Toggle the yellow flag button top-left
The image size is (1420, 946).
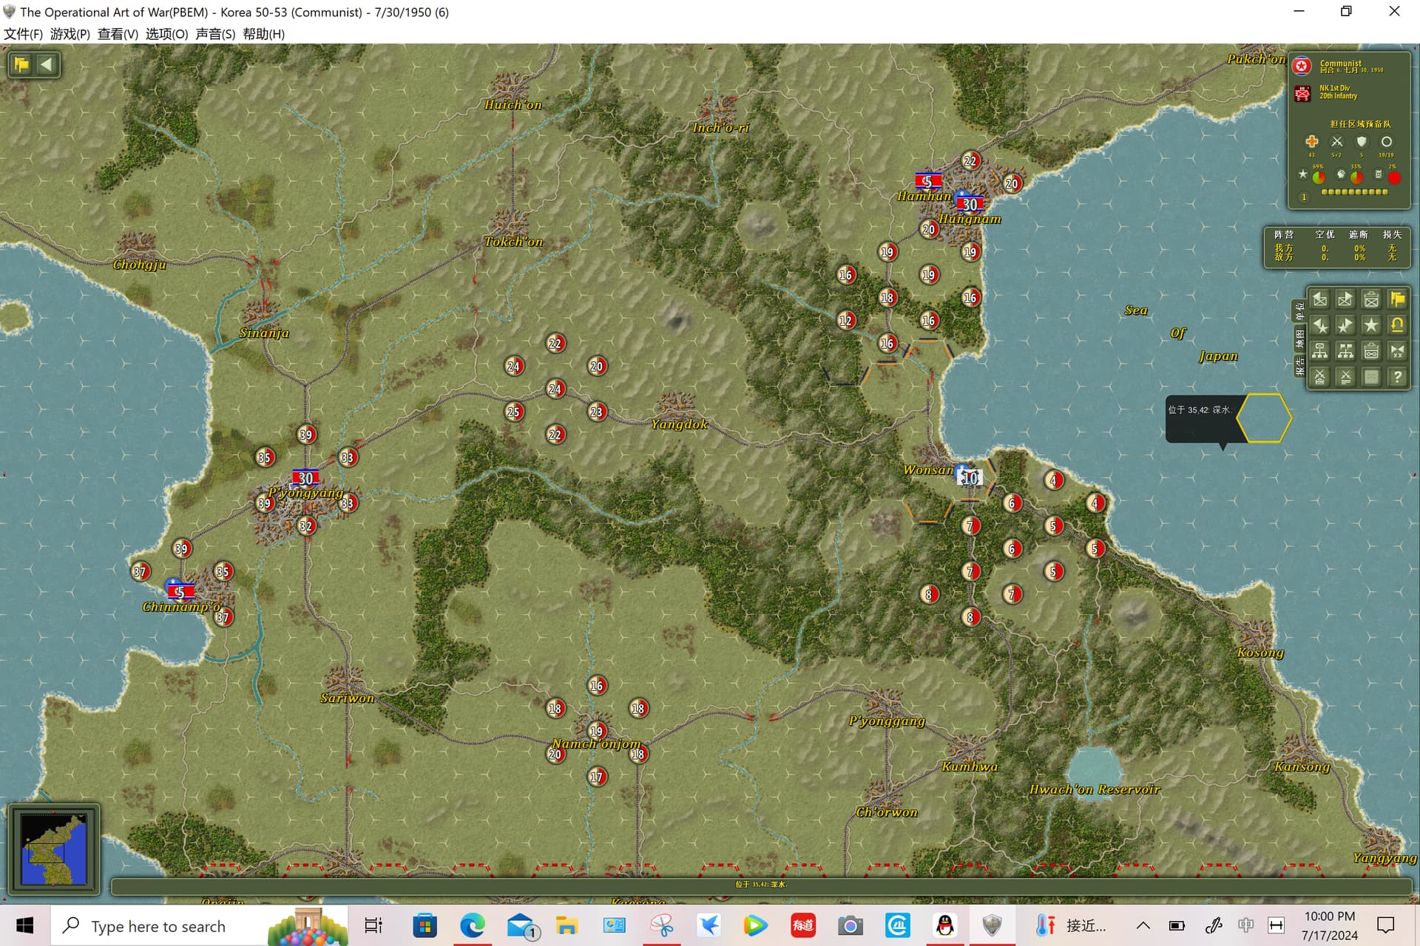click(21, 64)
